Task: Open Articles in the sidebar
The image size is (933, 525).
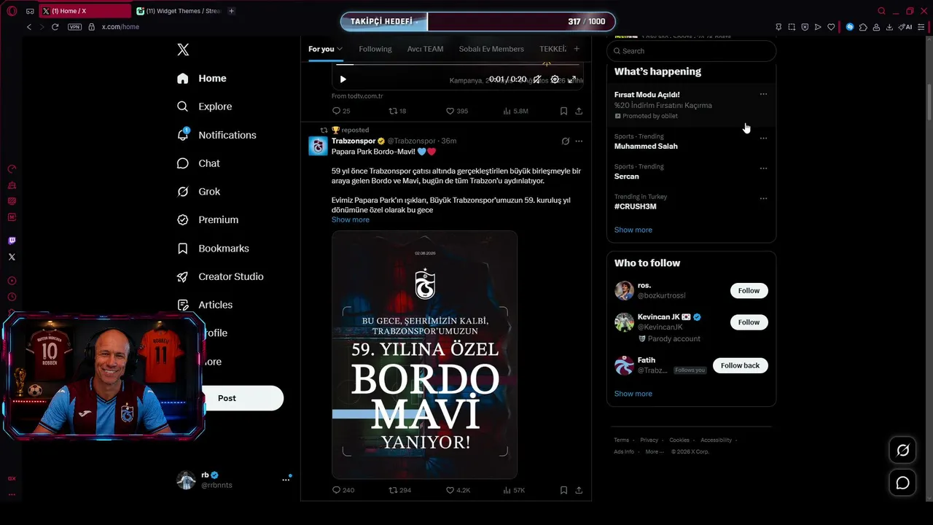Action: (205, 305)
